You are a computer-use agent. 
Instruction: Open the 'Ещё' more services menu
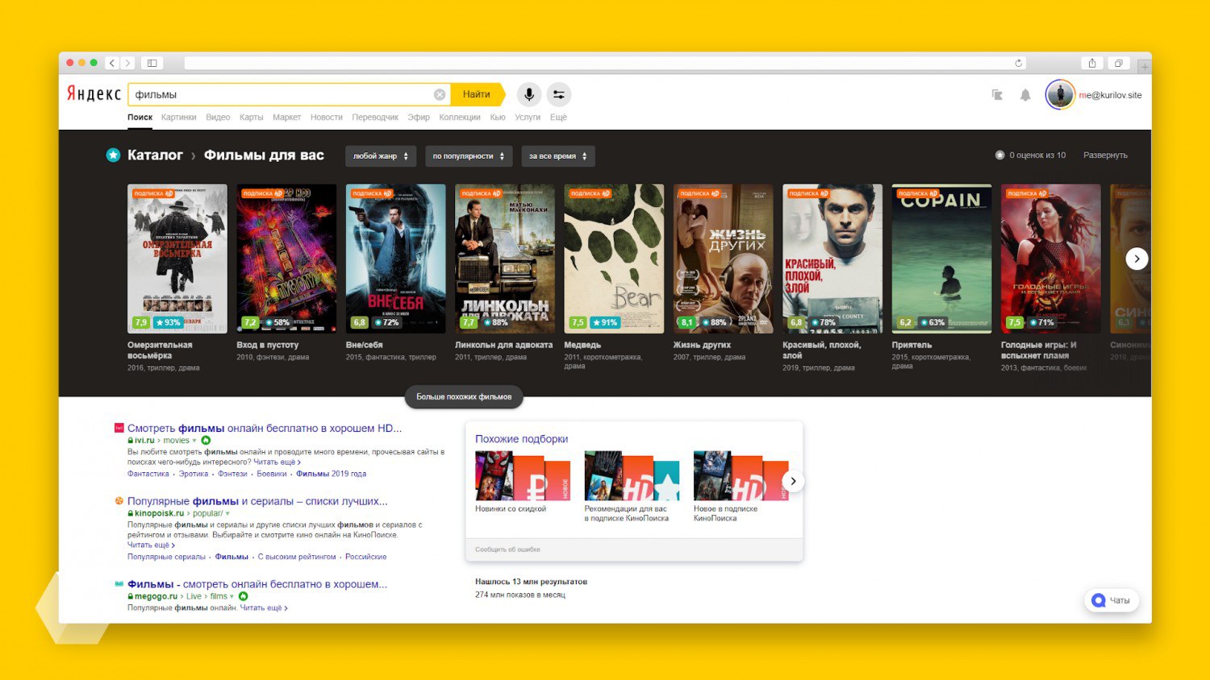(x=558, y=118)
